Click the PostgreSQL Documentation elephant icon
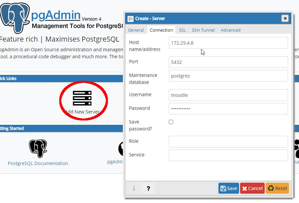 tap(38, 148)
